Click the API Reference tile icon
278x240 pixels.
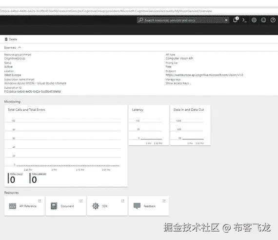(12, 206)
